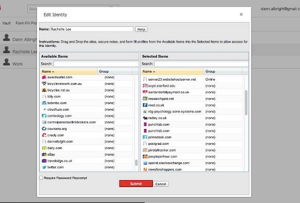Select server23.websitehostserver.net in Selected Items
The height and width of the screenshot is (203, 300).
[192, 79]
